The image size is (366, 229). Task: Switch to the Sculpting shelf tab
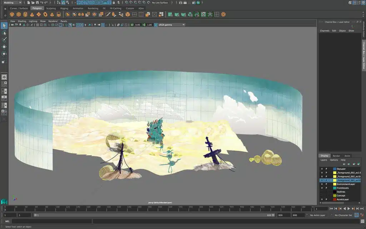tap(51, 8)
